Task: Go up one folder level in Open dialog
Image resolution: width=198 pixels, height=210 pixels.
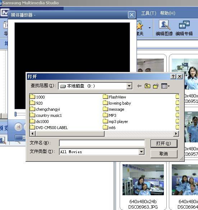Action: click(147, 86)
